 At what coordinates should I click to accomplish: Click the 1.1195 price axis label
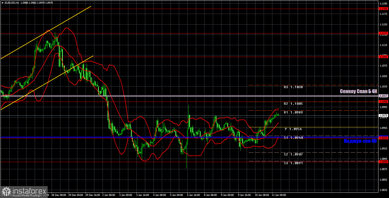pos(384,3)
